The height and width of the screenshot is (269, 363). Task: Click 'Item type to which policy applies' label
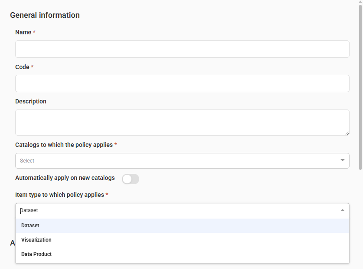[x=59, y=195]
